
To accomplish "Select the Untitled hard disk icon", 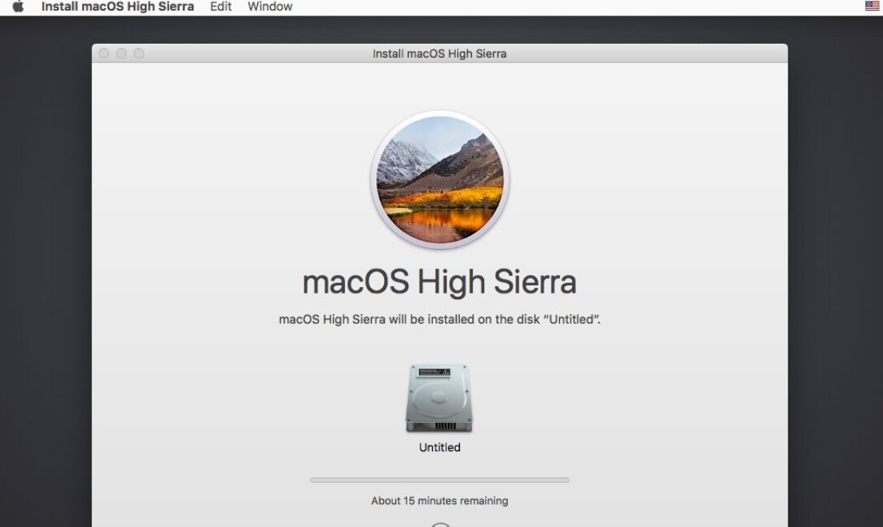I will pos(439,399).
